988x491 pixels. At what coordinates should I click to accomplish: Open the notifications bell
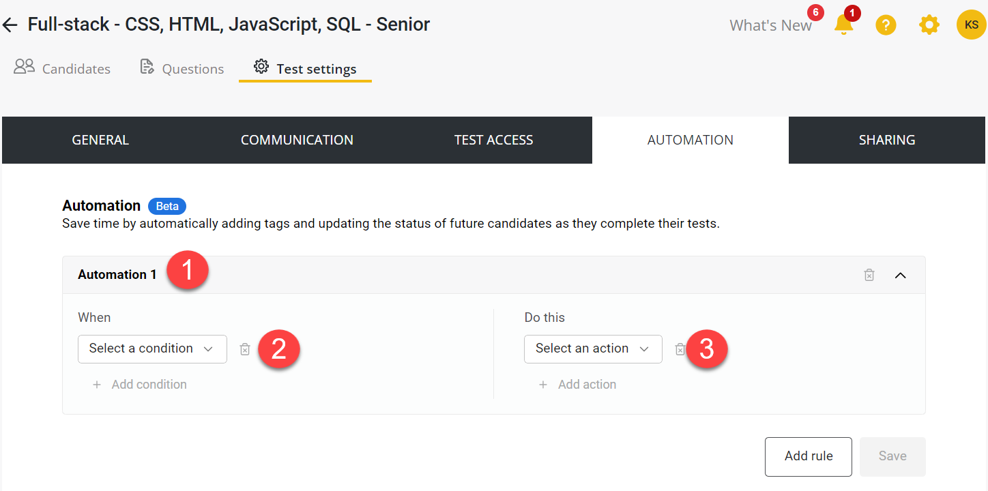843,25
